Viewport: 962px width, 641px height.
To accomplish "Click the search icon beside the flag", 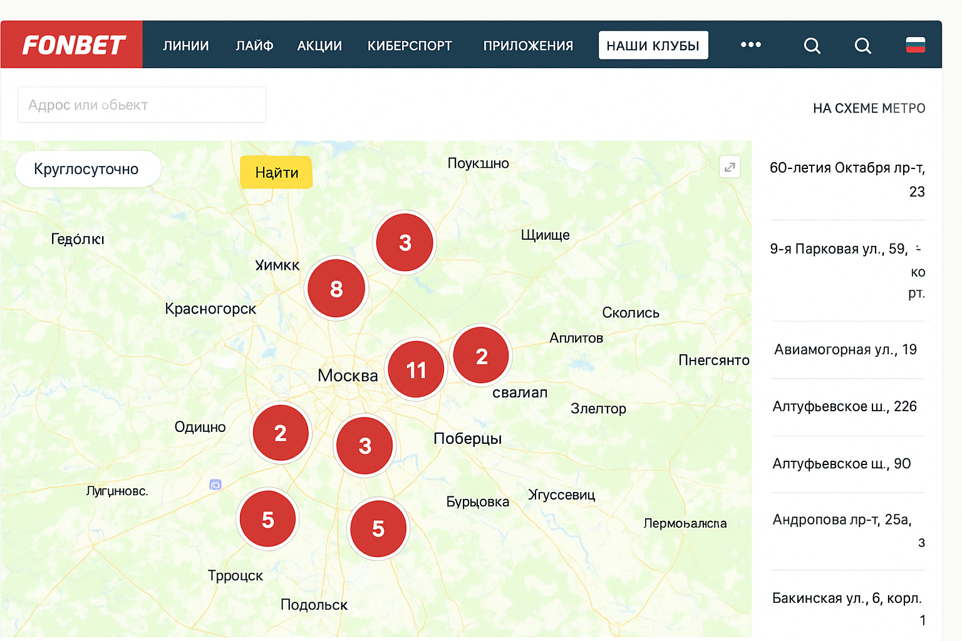I will click(x=862, y=46).
